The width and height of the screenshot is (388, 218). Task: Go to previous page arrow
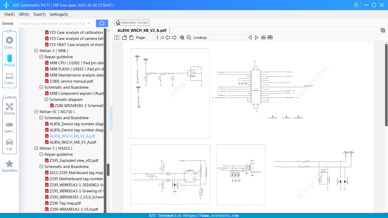(168, 38)
